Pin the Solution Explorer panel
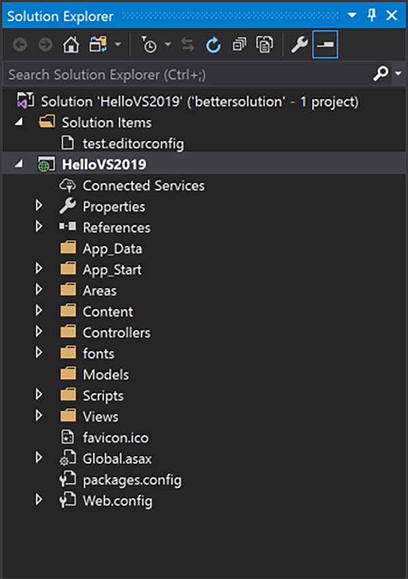Viewport: 408px width, 579px height. [372, 15]
